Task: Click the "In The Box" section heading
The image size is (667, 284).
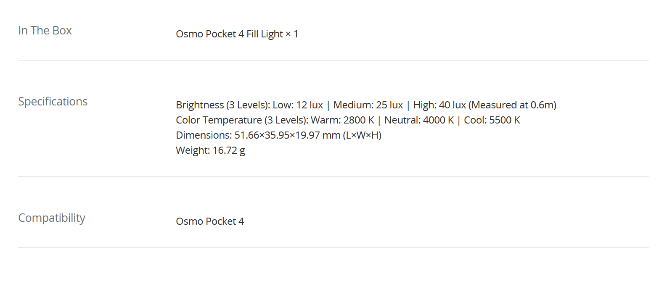Action: 45,31
